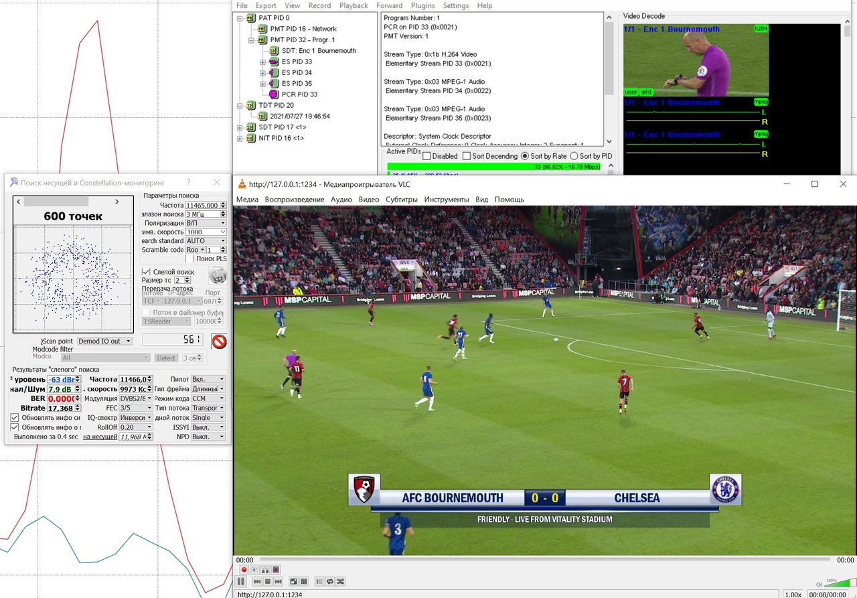
Task: Open the Scan point Demod IO out dropdown
Action: pos(104,341)
